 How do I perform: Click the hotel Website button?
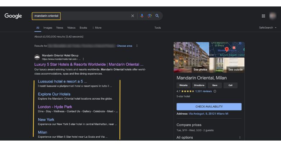point(183,85)
